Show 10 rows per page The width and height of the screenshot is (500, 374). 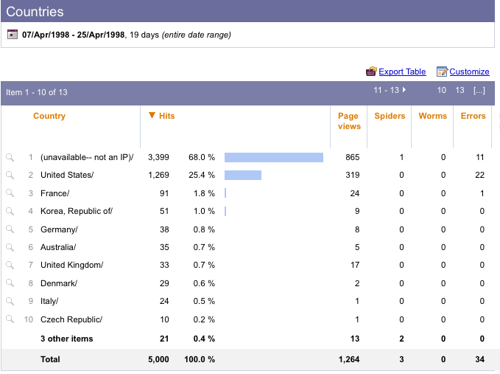click(442, 90)
